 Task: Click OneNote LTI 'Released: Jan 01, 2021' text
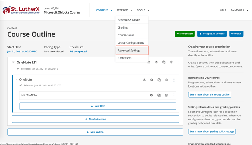(x=40, y=69)
